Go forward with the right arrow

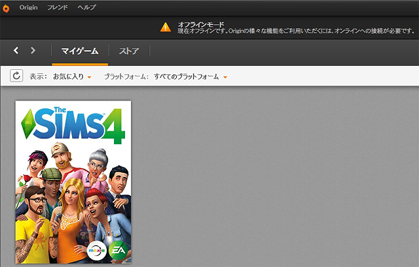[33, 50]
